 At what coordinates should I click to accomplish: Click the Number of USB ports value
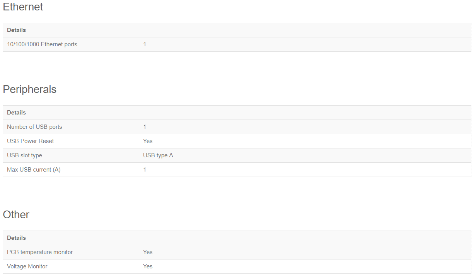coord(145,127)
